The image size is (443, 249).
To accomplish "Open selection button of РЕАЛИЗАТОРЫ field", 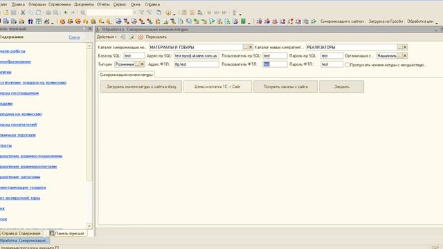I will (400, 47).
